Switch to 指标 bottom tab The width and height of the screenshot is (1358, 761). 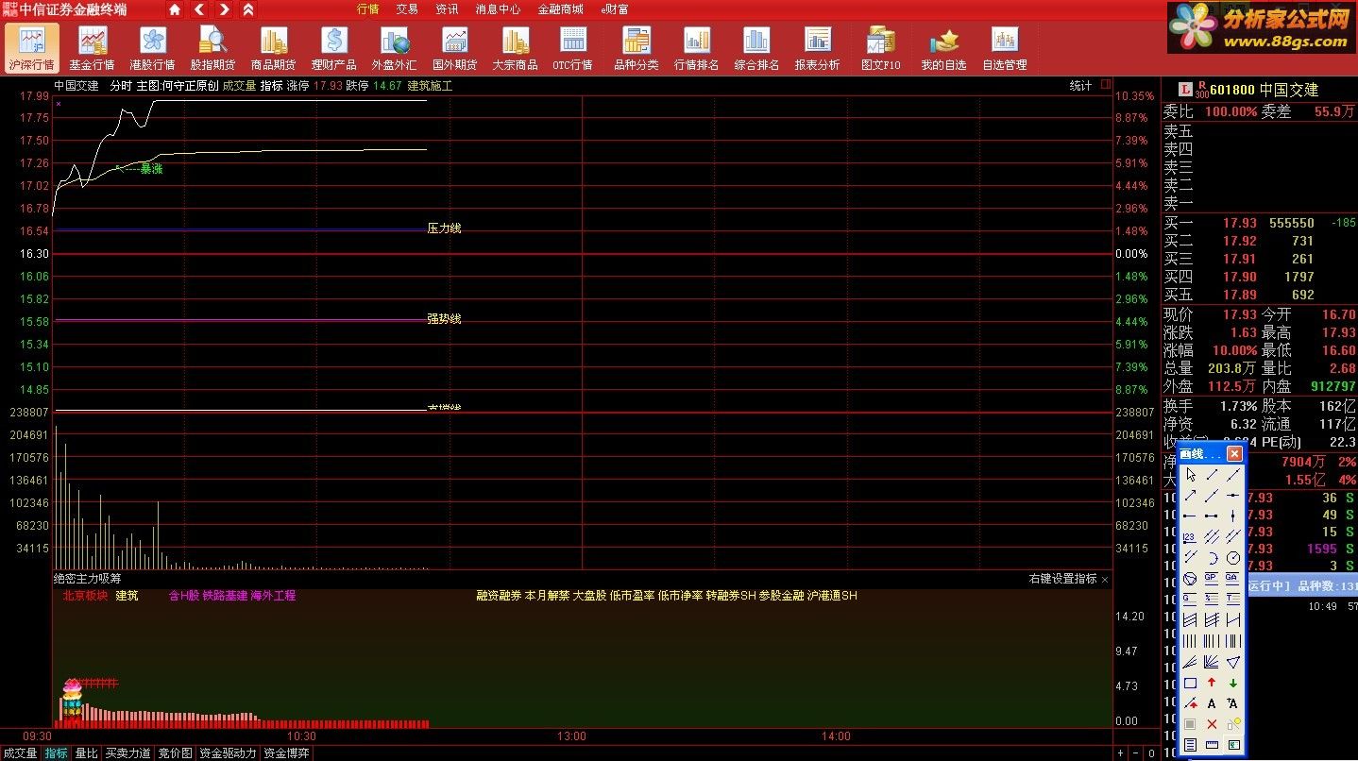pos(57,753)
